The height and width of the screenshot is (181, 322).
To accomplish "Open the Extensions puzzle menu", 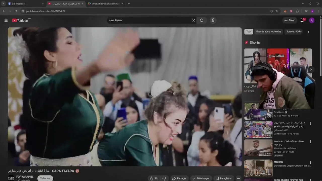I will [297, 11].
